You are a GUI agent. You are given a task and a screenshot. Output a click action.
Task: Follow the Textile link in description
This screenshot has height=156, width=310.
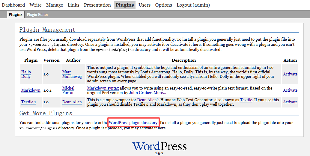(x=246, y=100)
